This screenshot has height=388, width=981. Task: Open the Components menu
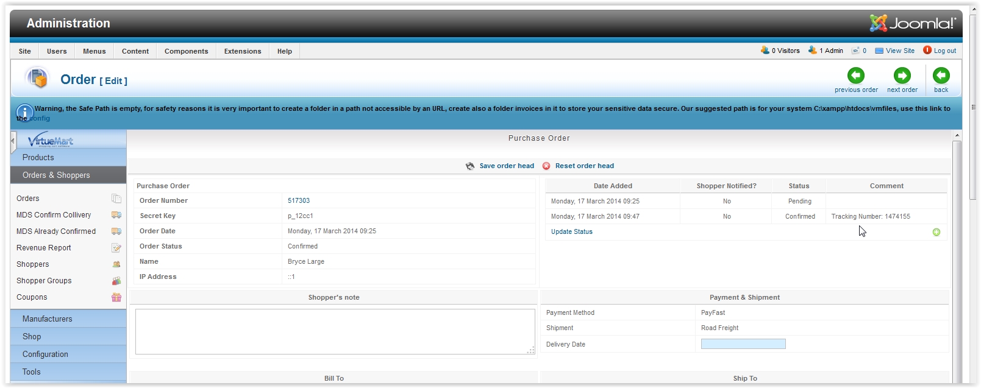[x=186, y=51]
